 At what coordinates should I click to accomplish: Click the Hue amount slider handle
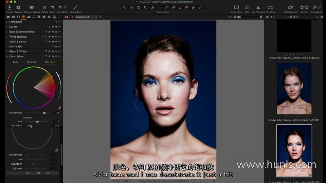[x=37, y=122]
